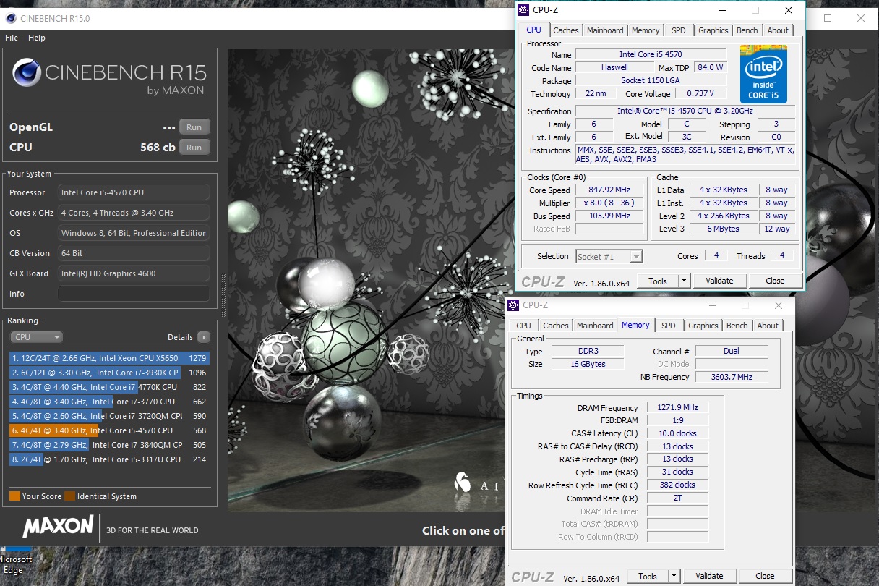The height and width of the screenshot is (586, 879).
Task: Switch to Bench tab in lower CPU-Z window
Action: 737,326
